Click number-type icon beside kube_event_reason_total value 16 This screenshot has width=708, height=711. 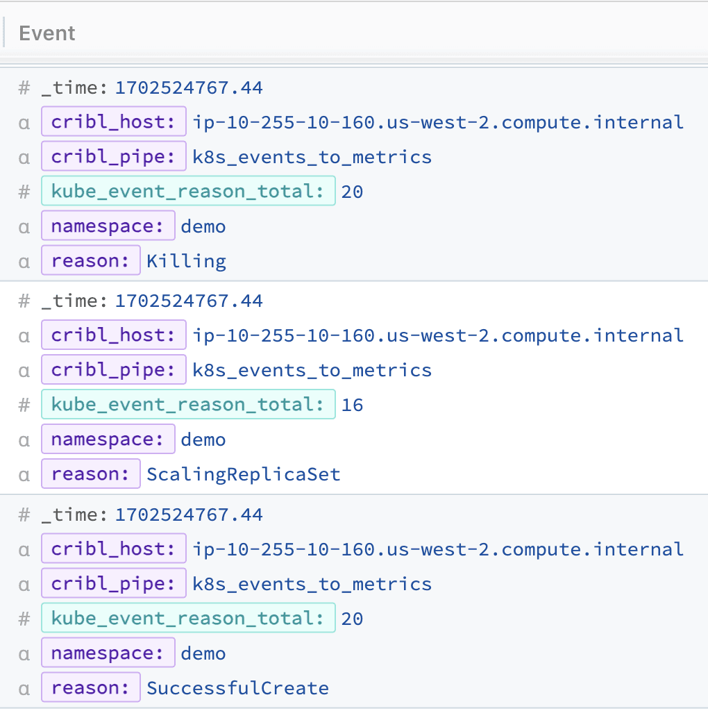tap(24, 405)
